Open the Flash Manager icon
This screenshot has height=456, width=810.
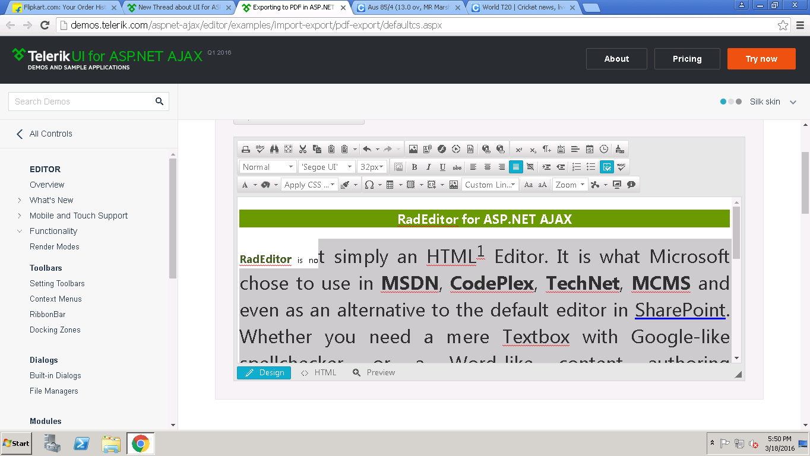442,149
